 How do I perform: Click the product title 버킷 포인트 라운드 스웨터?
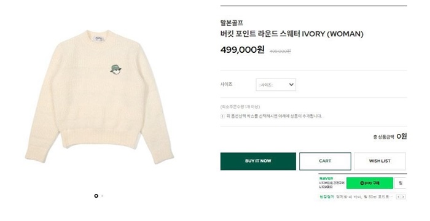coord(260,34)
